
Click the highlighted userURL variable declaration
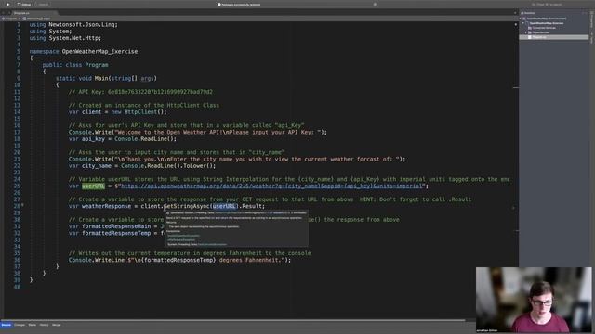point(93,186)
